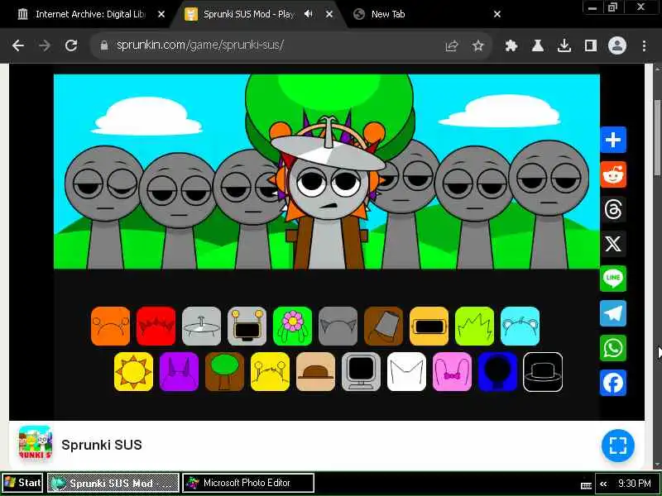The width and height of the screenshot is (662, 496).
Task: Toggle the browser side panel
Action: [x=590, y=45]
